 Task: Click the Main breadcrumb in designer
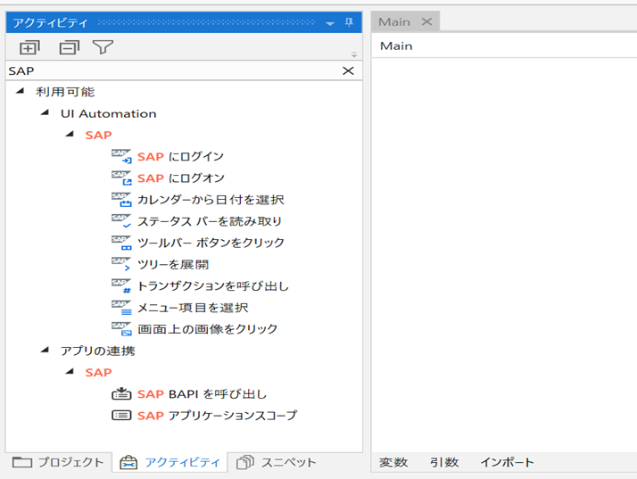(396, 45)
